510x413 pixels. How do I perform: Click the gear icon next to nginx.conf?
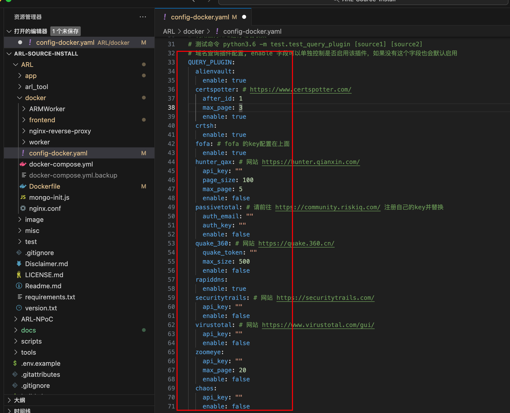(23, 209)
